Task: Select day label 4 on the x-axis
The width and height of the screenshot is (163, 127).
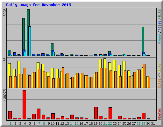Action: [x=25, y=124]
